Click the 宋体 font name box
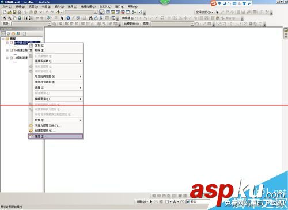Image resolution: width=288 pixels, height=210 pixels. [x=197, y=201]
